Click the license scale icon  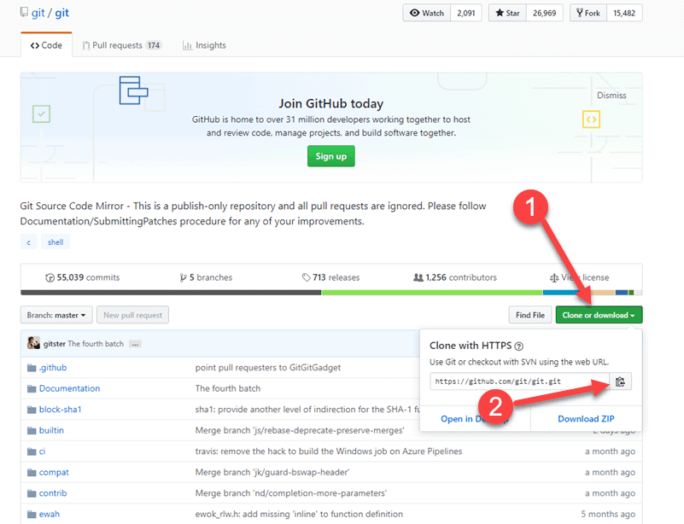554,277
